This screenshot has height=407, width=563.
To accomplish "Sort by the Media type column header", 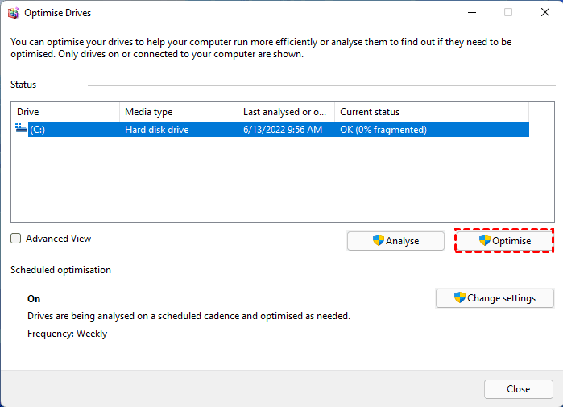I will tap(178, 112).
